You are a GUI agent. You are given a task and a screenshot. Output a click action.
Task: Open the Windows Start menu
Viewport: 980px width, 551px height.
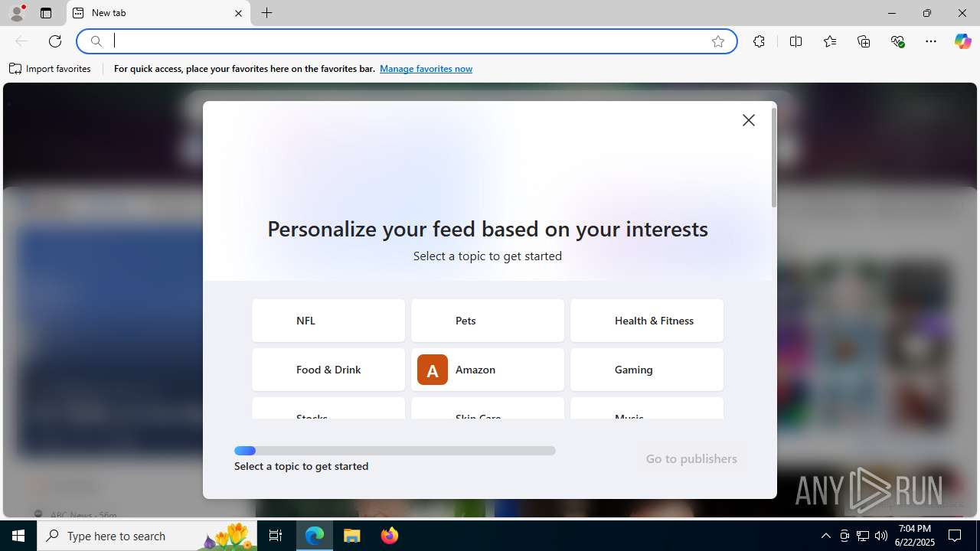[x=18, y=536]
